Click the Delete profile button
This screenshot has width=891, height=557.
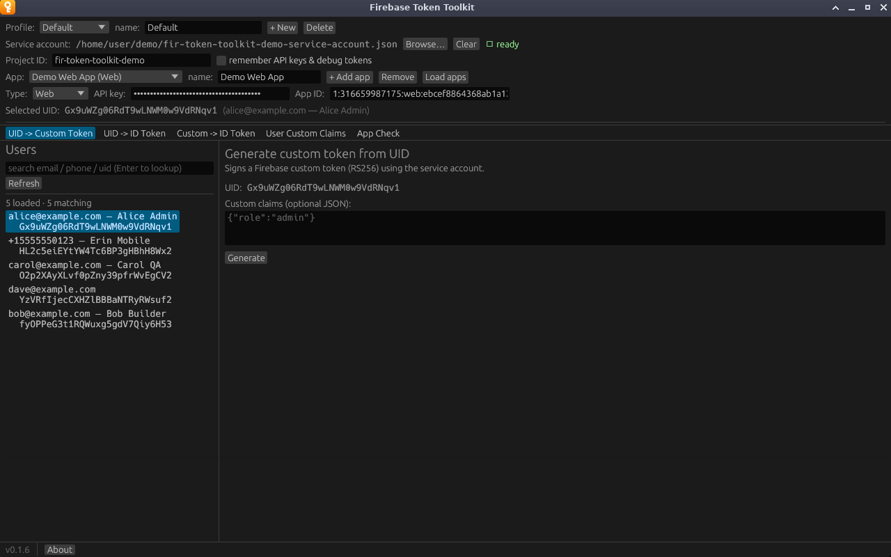point(320,27)
